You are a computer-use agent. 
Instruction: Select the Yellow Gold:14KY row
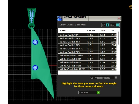pyautogui.click(x=87, y=42)
